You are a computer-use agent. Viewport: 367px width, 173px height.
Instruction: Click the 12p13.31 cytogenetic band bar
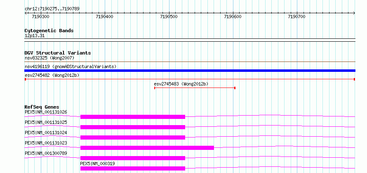(190, 40)
